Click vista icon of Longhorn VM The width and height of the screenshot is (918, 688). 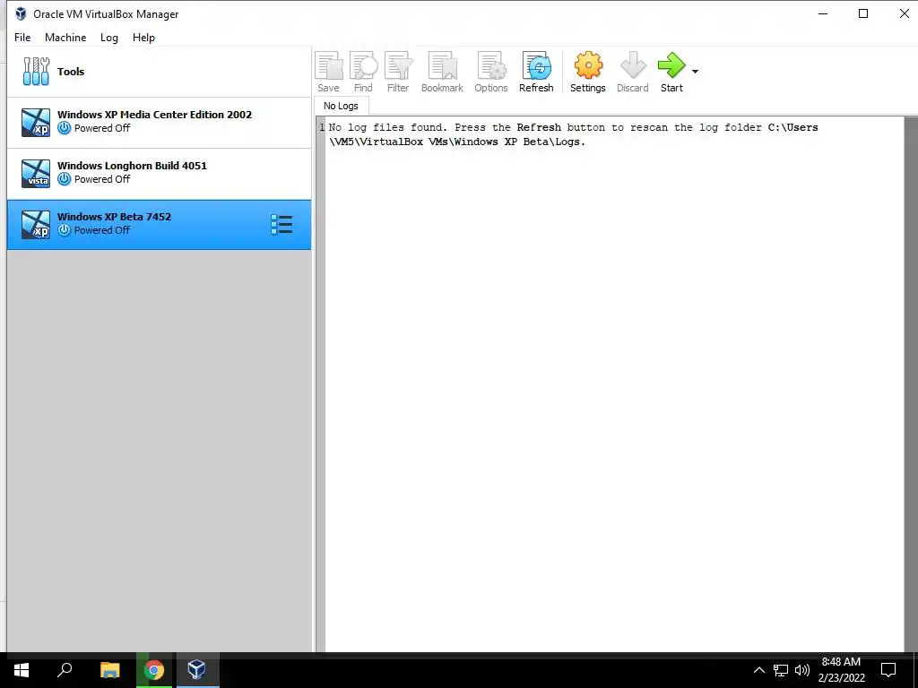tap(36, 173)
